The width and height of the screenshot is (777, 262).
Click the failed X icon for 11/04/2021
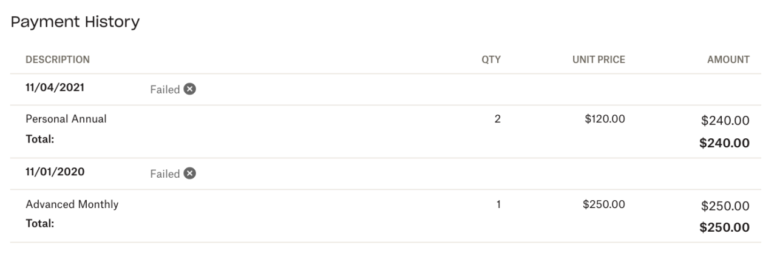coord(190,89)
